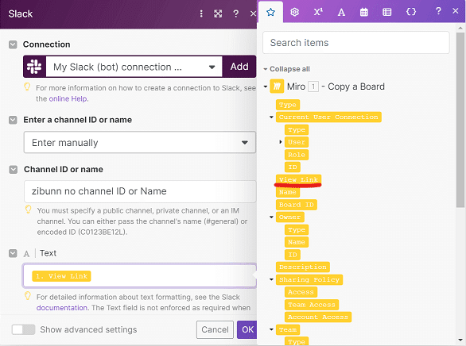Insert the Team Access variable
The width and height of the screenshot is (466, 346).
[312, 305]
